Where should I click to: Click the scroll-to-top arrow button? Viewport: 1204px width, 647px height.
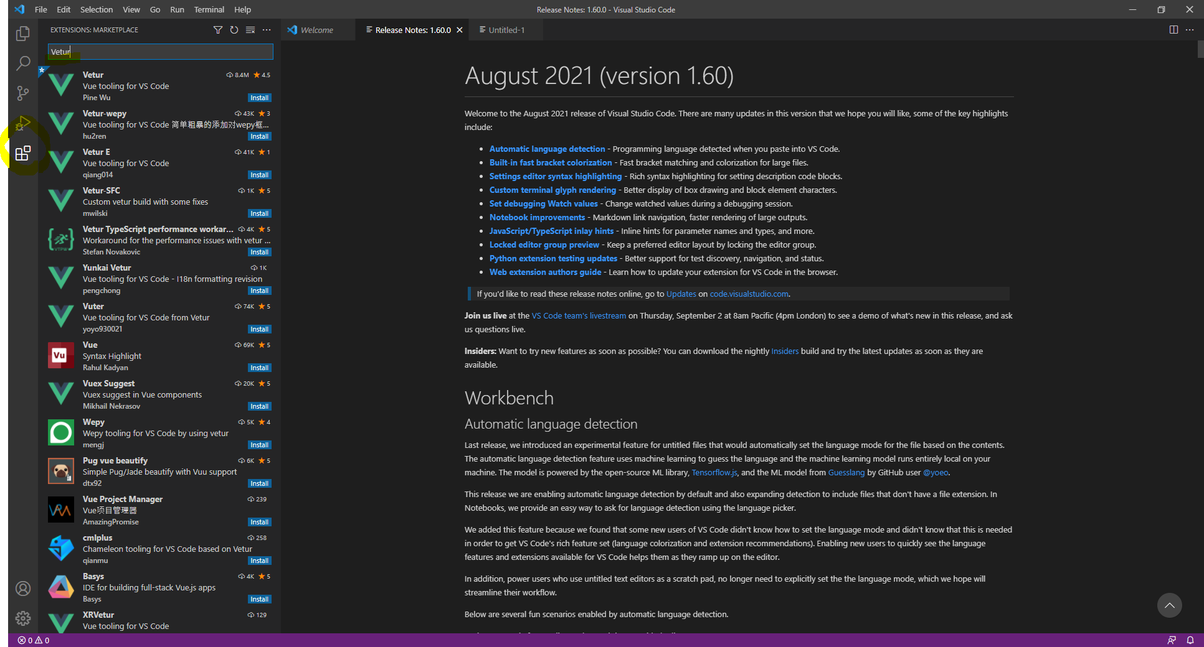1170,605
